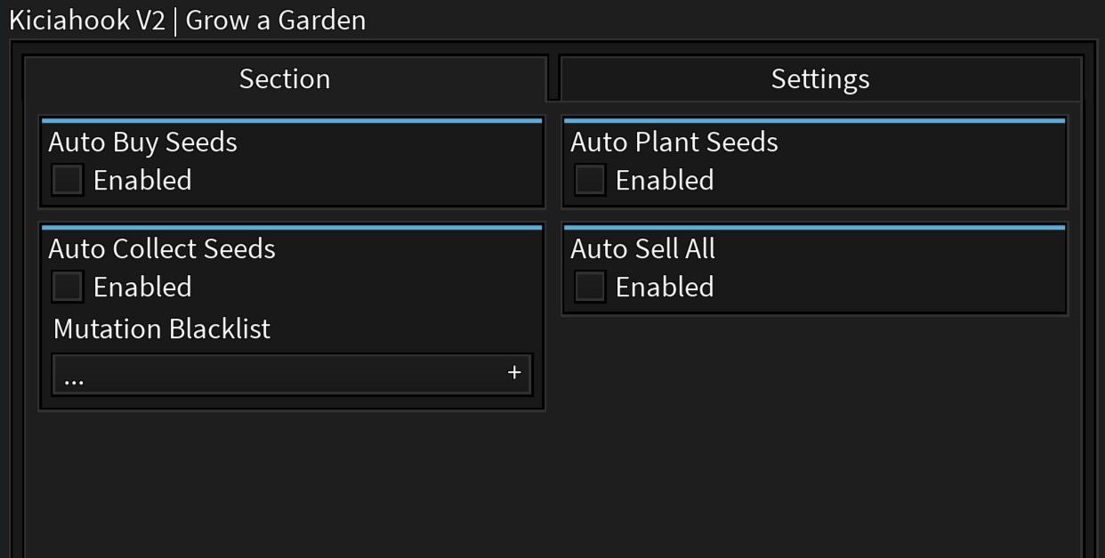This screenshot has height=558, width=1105.
Task: Click the Kiciahook V2 window title
Action: click(x=187, y=20)
